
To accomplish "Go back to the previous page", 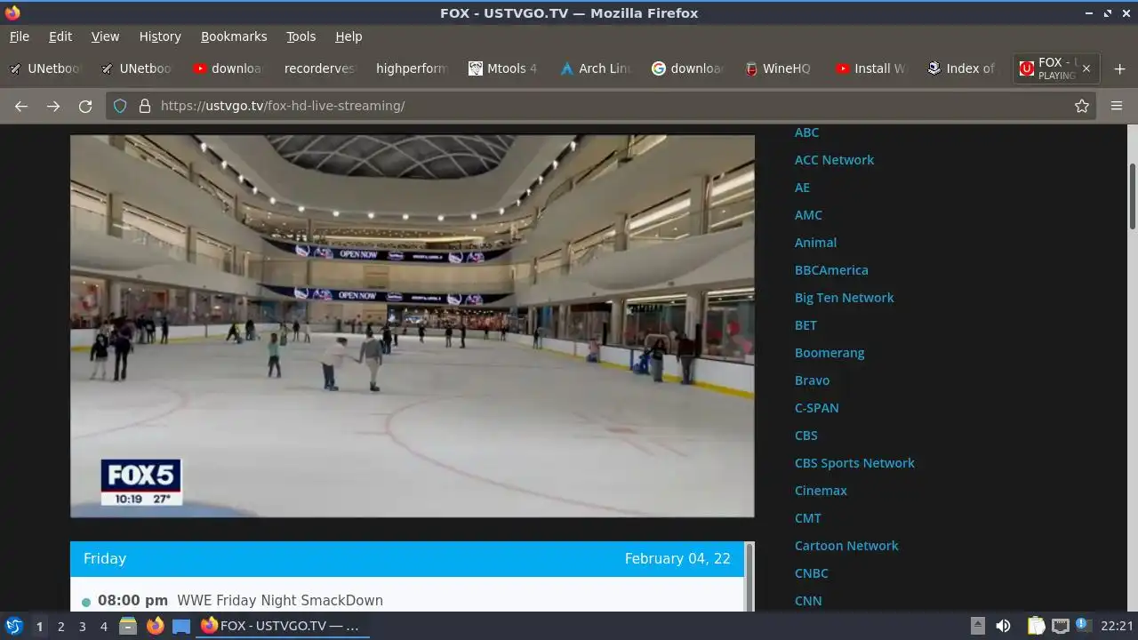I will 21,106.
